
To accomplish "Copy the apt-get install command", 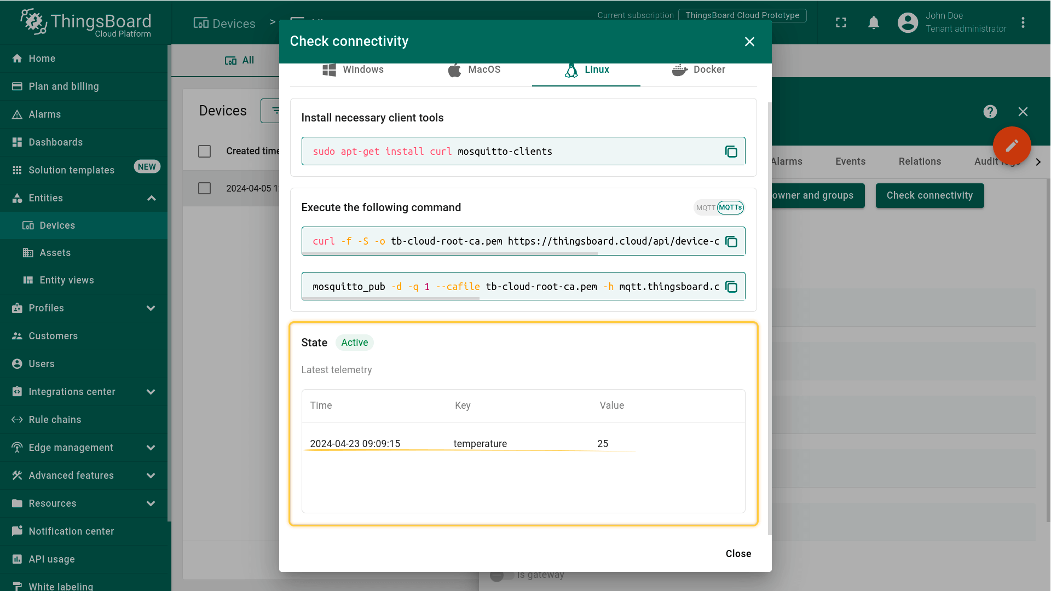I will pyautogui.click(x=731, y=152).
